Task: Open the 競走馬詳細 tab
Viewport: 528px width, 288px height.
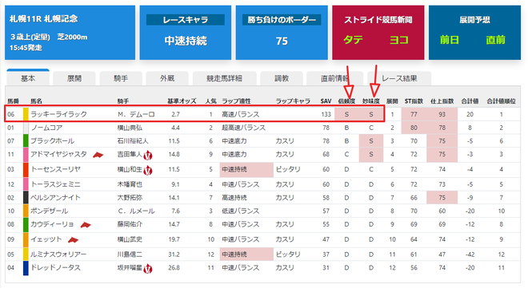Action: point(224,78)
